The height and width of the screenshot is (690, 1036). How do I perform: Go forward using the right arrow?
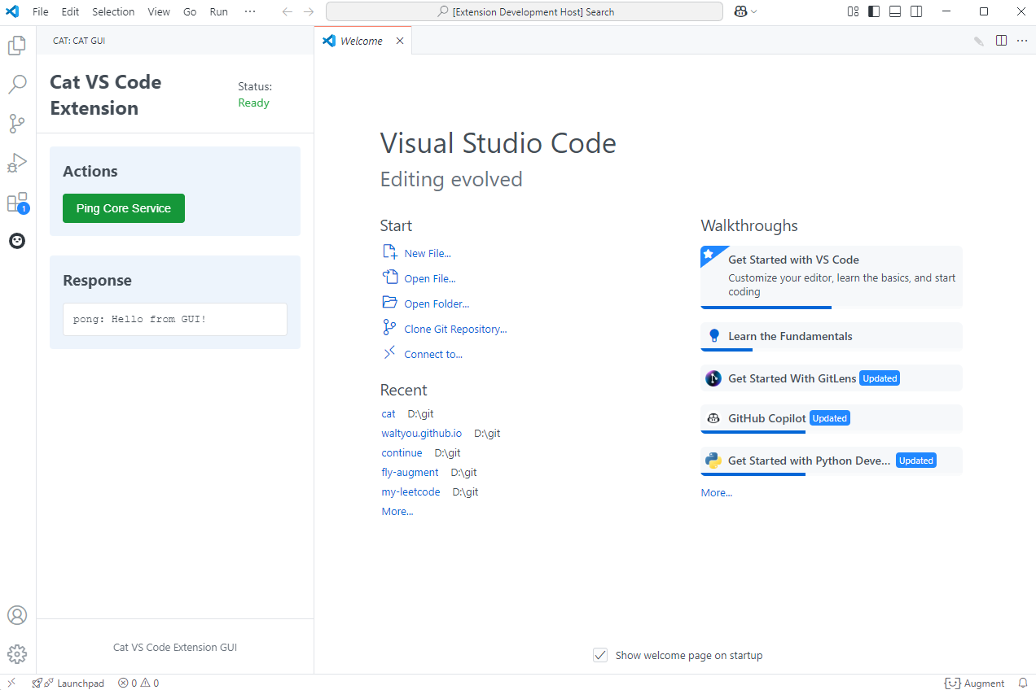308,11
